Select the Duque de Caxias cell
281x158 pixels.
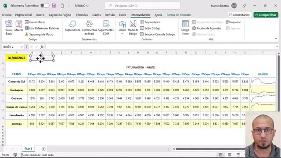17,107
